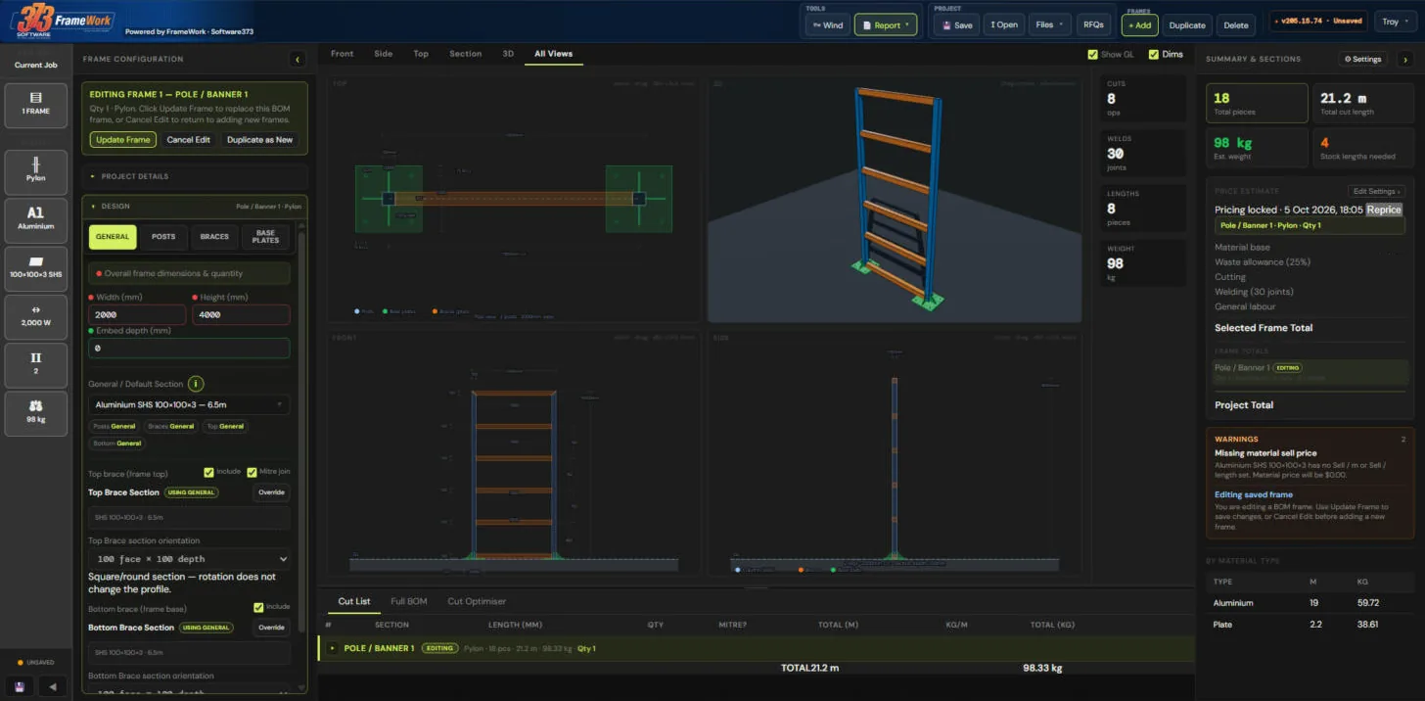Click the 2,000 W width tile
Image resolution: width=1425 pixels, height=701 pixels.
tap(36, 316)
